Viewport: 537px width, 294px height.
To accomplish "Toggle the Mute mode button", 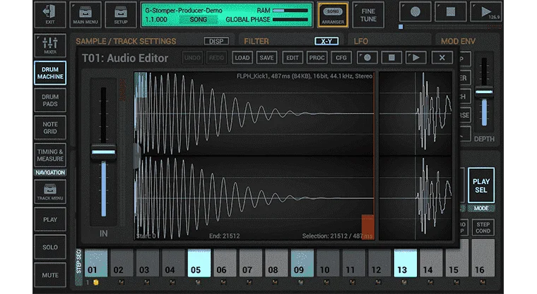I will click(50, 275).
